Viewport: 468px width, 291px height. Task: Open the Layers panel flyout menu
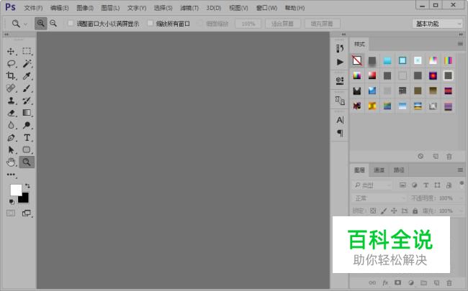click(460, 170)
